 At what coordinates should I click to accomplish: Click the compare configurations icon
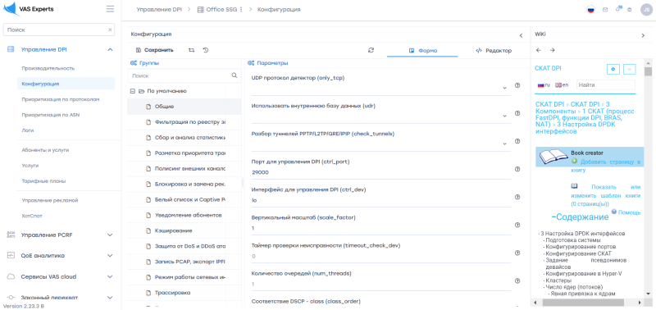point(191,50)
